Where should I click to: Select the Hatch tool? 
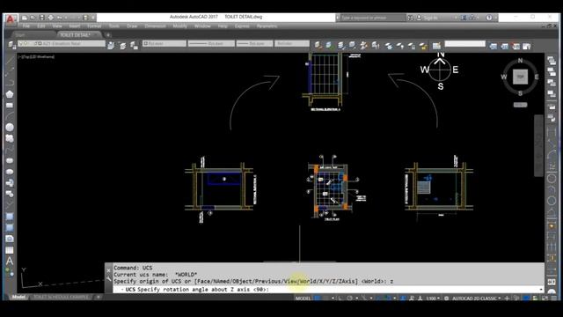[10, 217]
